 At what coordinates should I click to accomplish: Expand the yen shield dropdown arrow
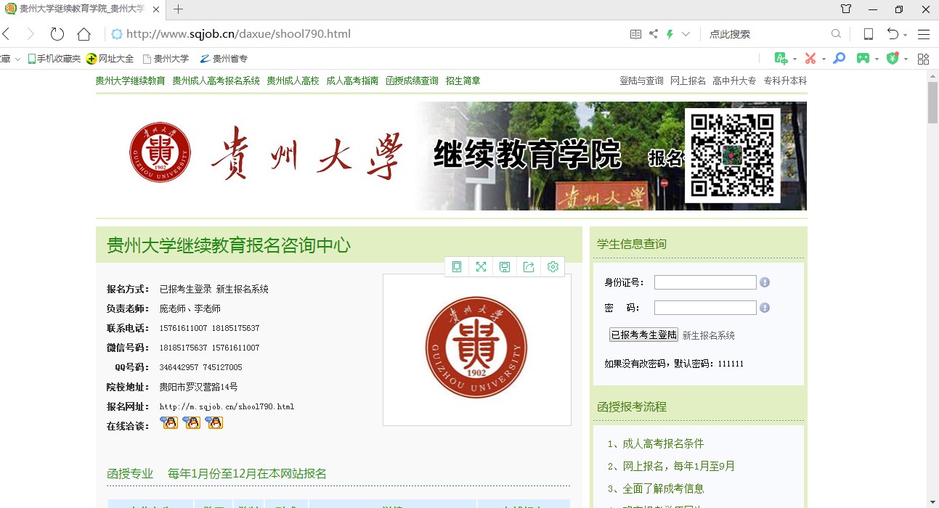905,59
